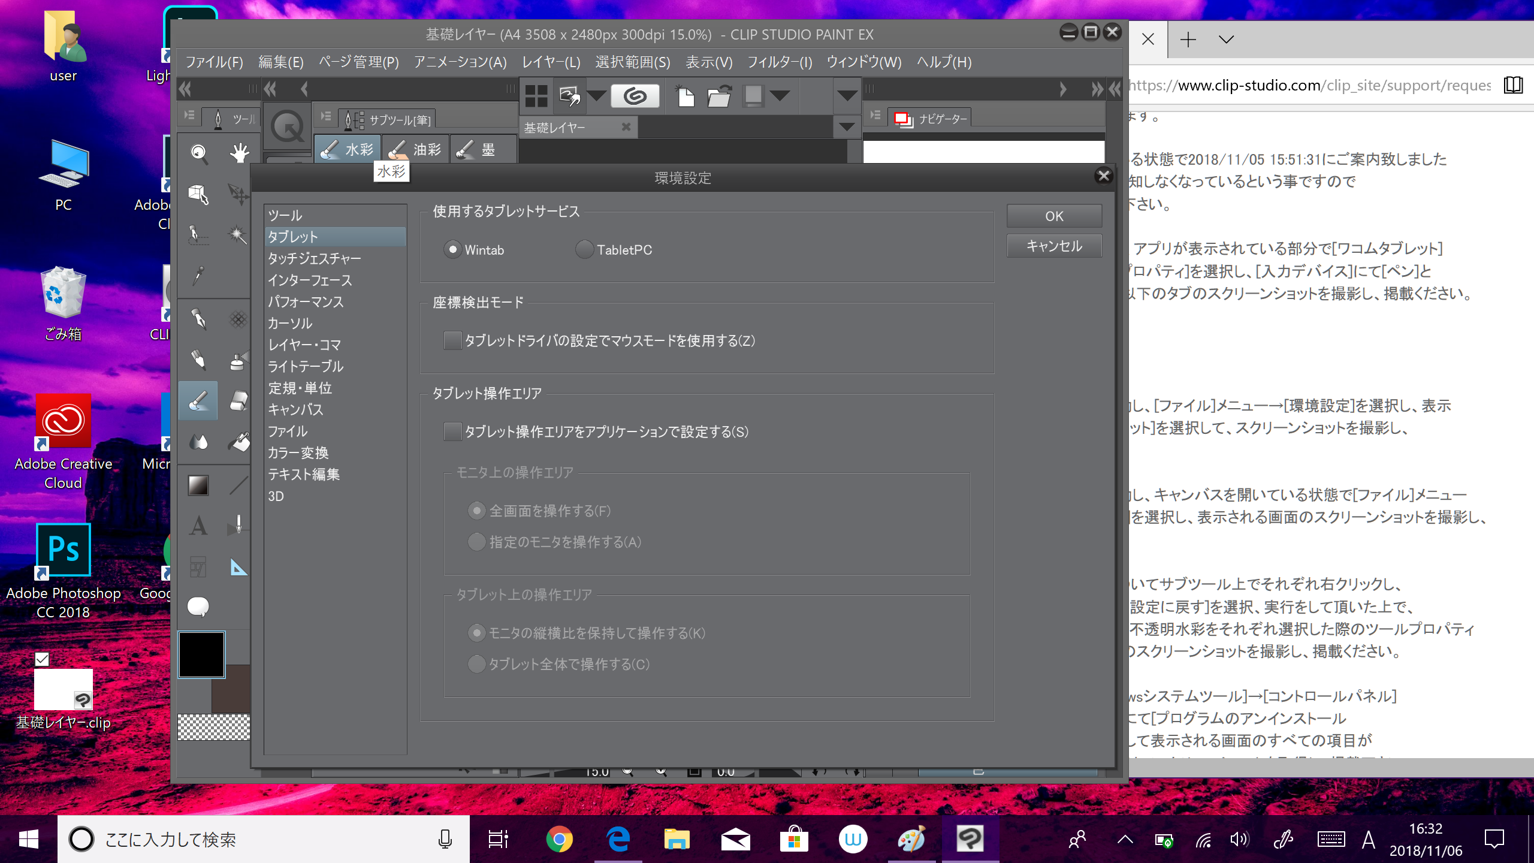Enable mouse mode in the tablet driver checkbox
The width and height of the screenshot is (1534, 863).
click(452, 340)
